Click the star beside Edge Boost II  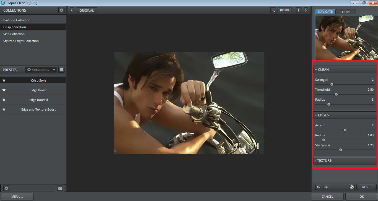tap(4, 100)
